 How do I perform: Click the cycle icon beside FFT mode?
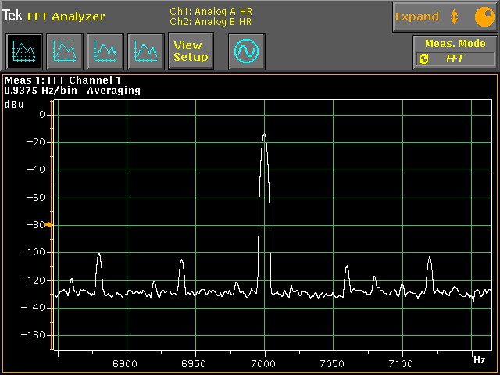coord(424,59)
